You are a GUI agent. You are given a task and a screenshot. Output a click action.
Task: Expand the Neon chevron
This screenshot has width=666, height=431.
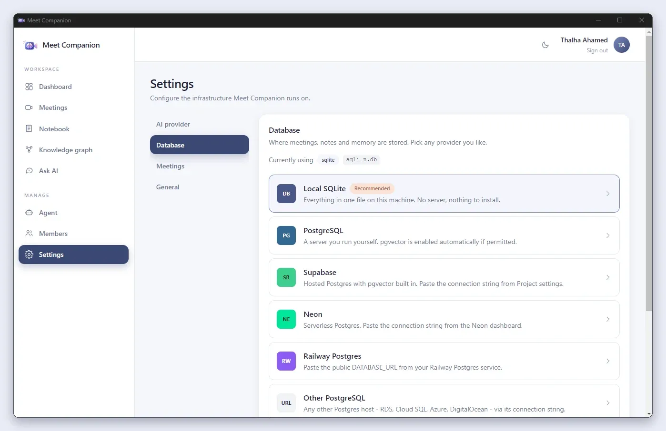point(608,319)
